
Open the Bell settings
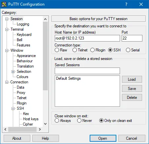19,40
